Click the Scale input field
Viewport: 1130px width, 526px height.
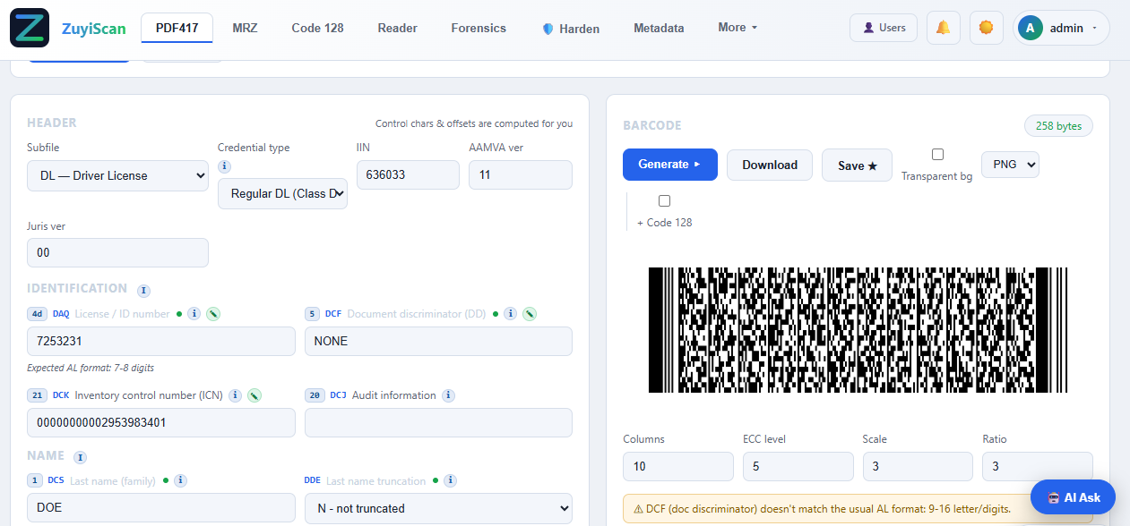(x=918, y=466)
